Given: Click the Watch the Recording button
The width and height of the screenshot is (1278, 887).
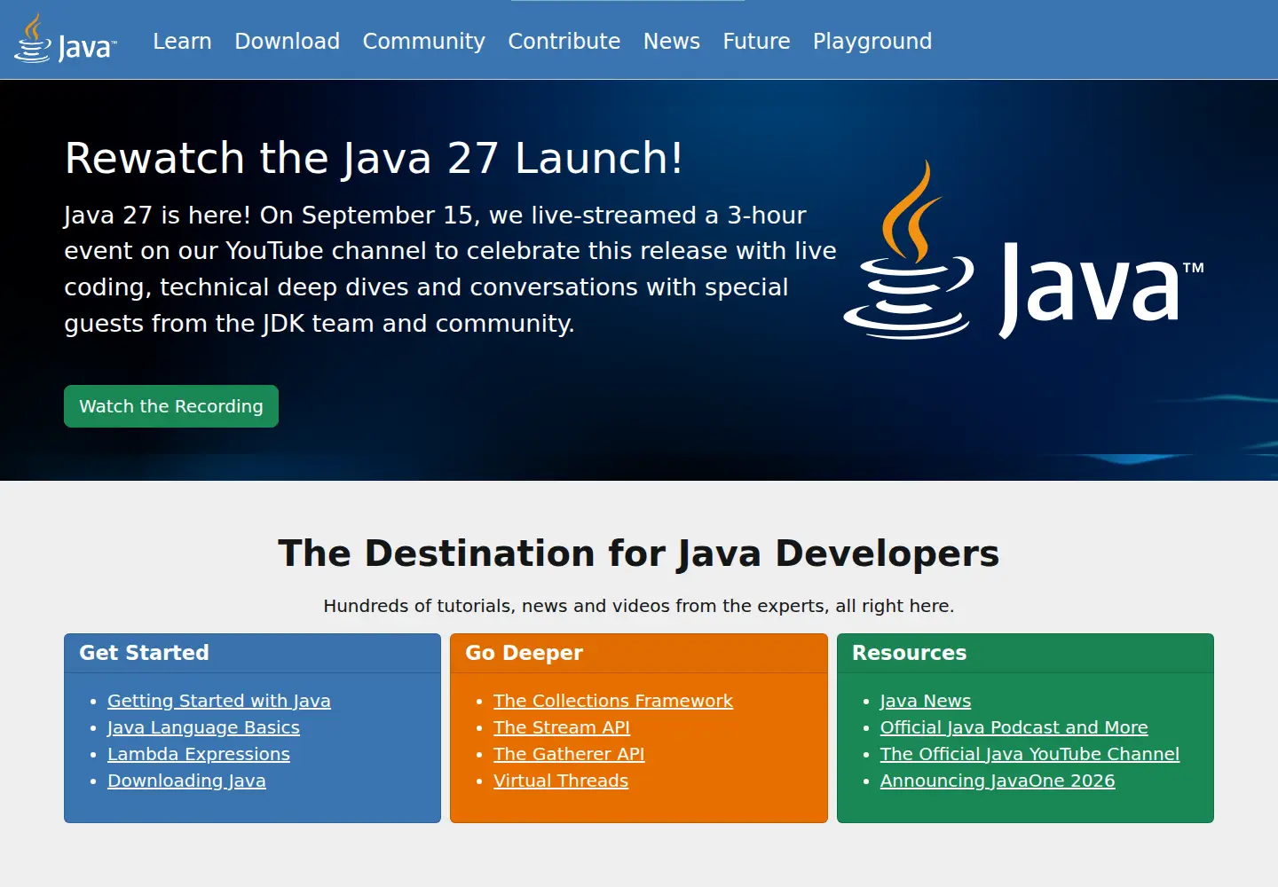Looking at the screenshot, I should coord(171,406).
